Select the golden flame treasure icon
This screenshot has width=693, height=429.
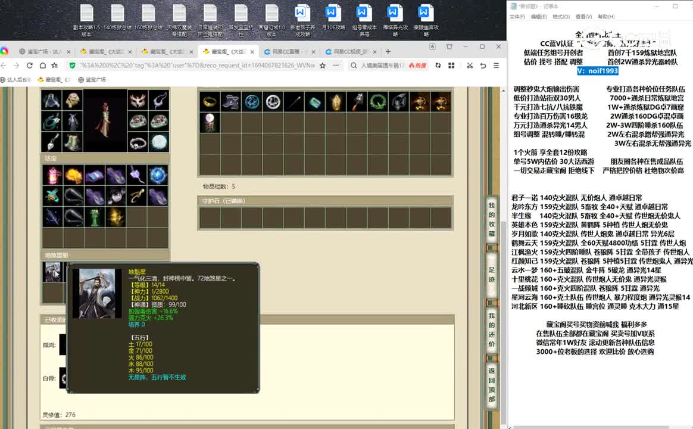tap(73, 175)
